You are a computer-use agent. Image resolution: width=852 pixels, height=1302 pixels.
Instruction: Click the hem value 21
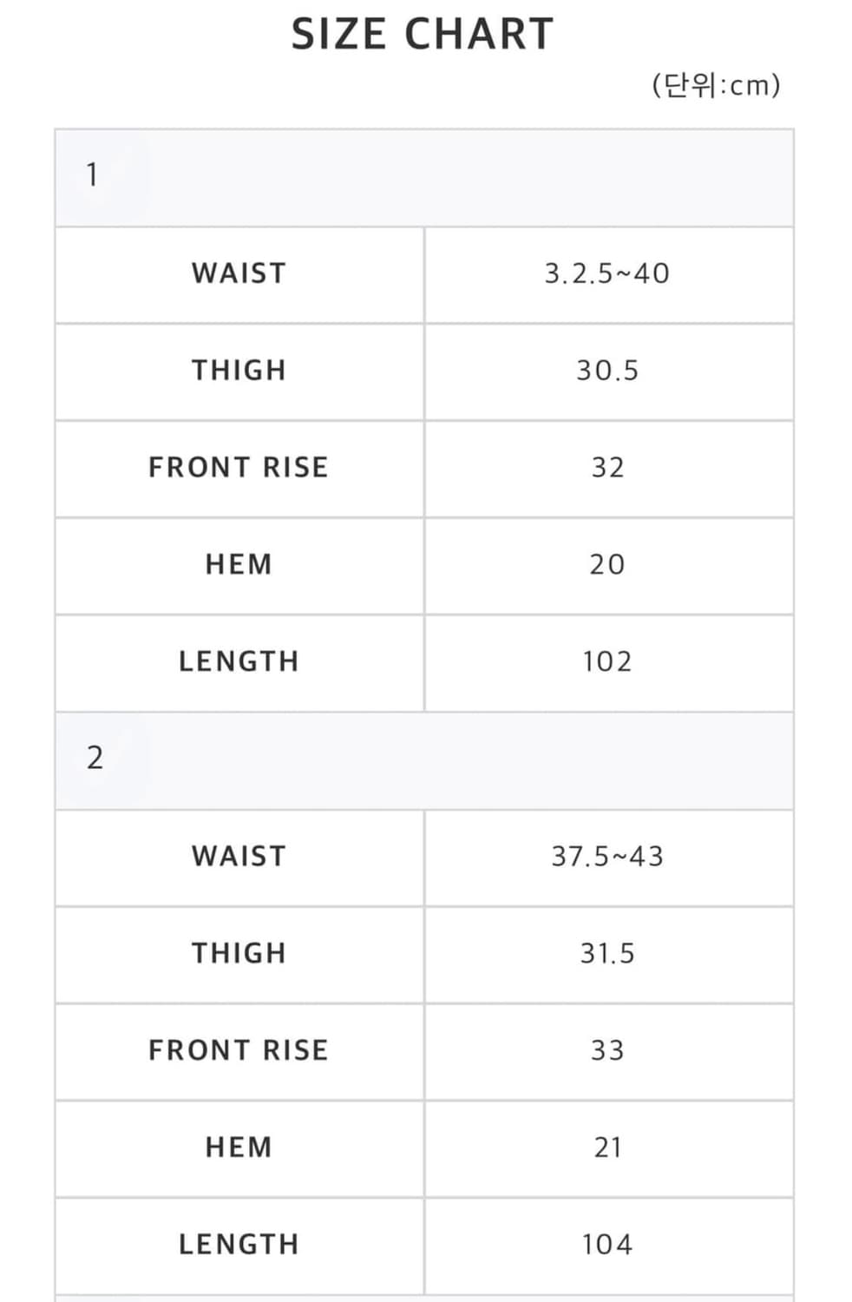coord(607,1148)
